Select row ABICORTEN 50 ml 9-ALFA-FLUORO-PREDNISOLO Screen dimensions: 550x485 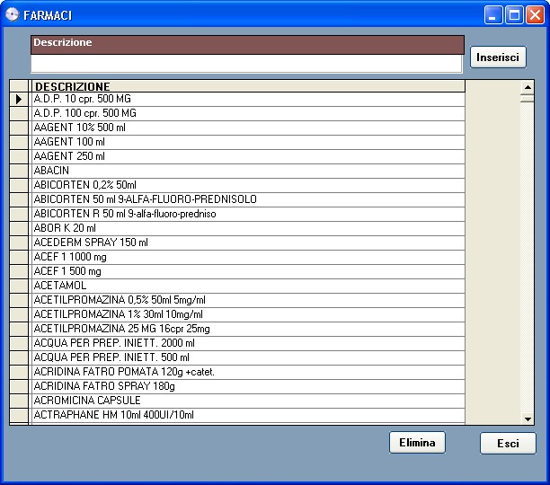click(x=248, y=200)
